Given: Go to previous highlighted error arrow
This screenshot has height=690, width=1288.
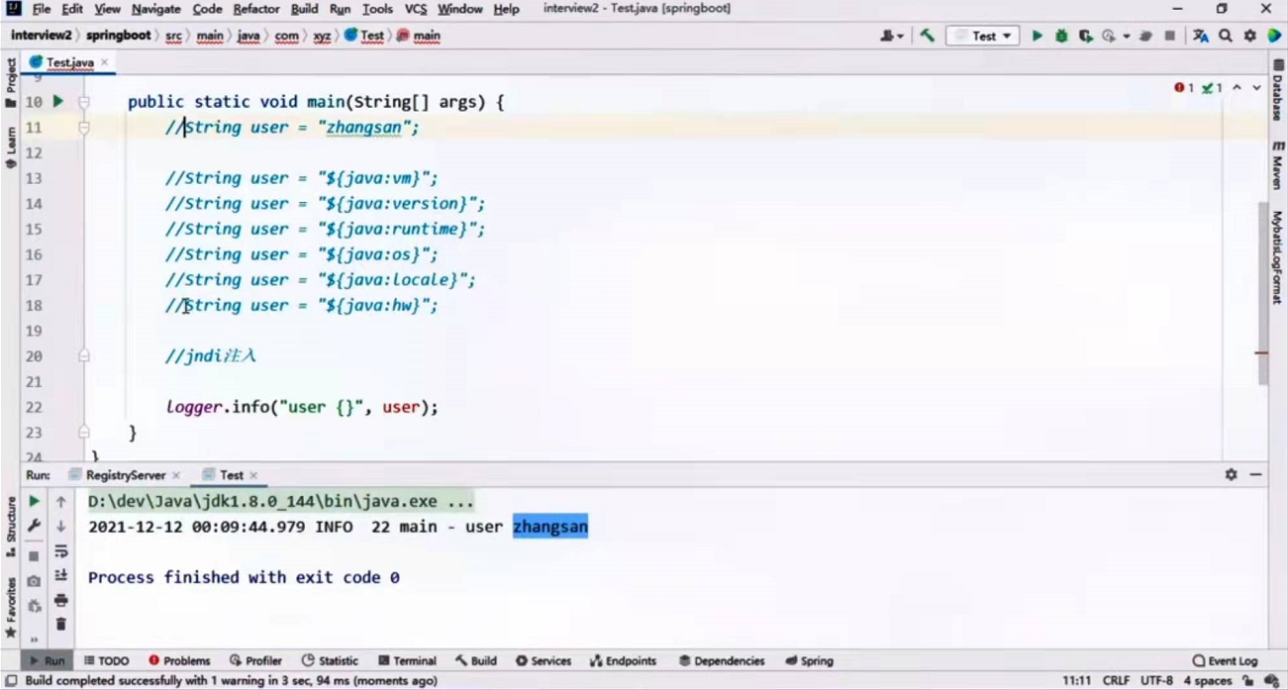Looking at the screenshot, I should point(1238,88).
